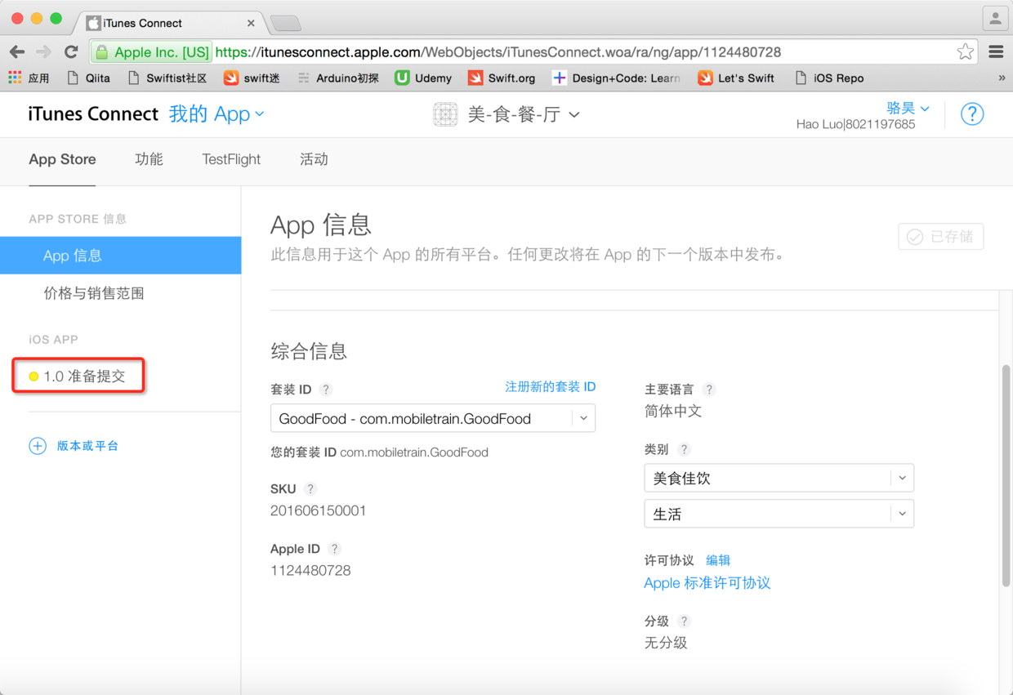
Task: Click the plus icon for 版本或平台
Action: click(38, 446)
